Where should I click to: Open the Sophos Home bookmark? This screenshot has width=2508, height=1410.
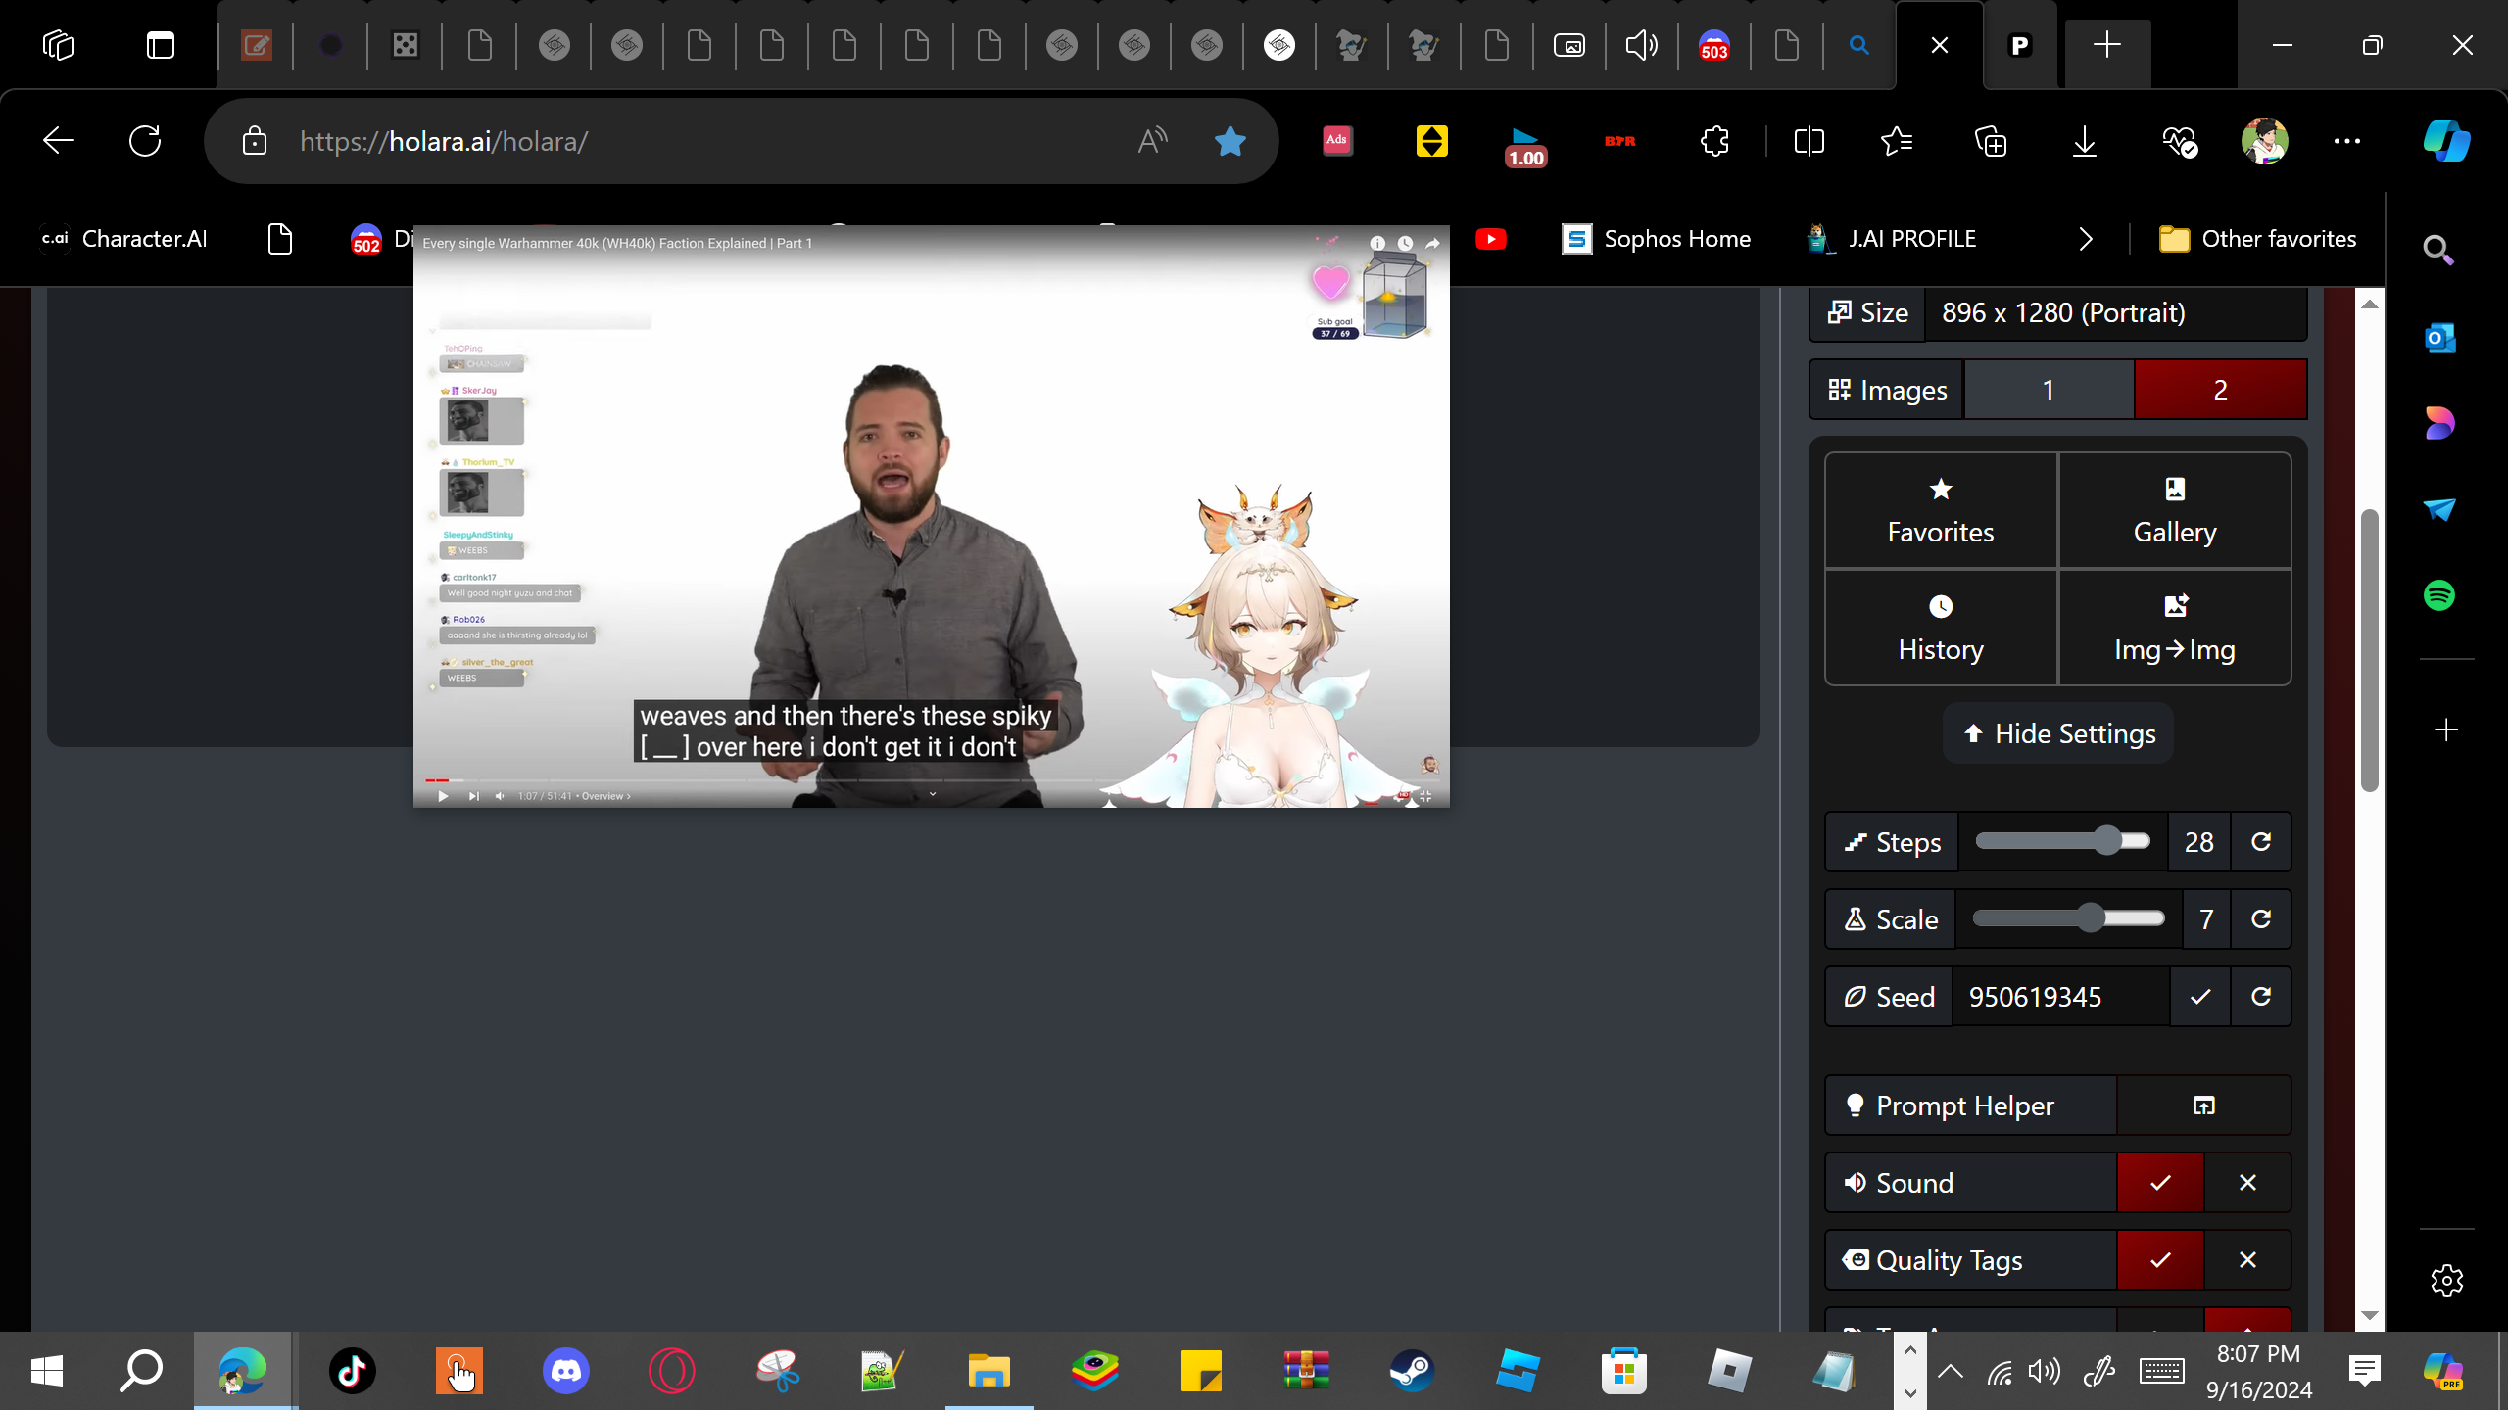click(x=1656, y=239)
